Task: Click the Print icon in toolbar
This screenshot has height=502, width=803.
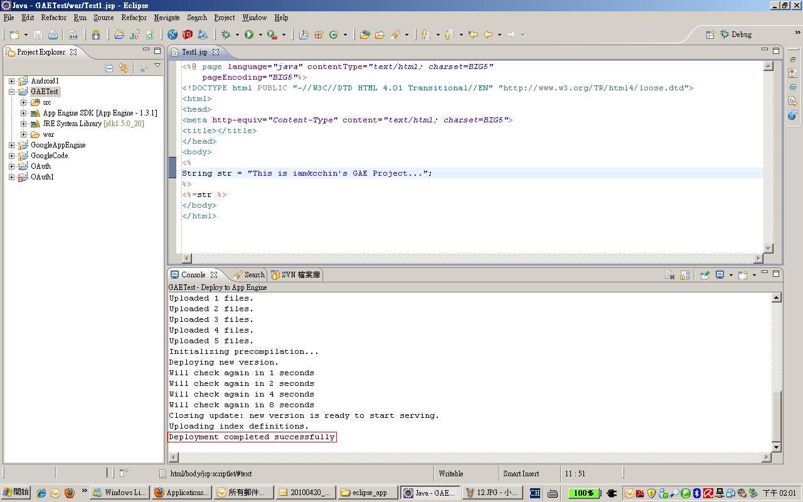Action: [x=53, y=35]
